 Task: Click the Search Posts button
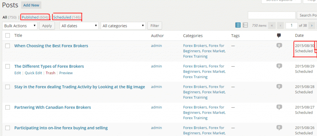tap(307, 15)
